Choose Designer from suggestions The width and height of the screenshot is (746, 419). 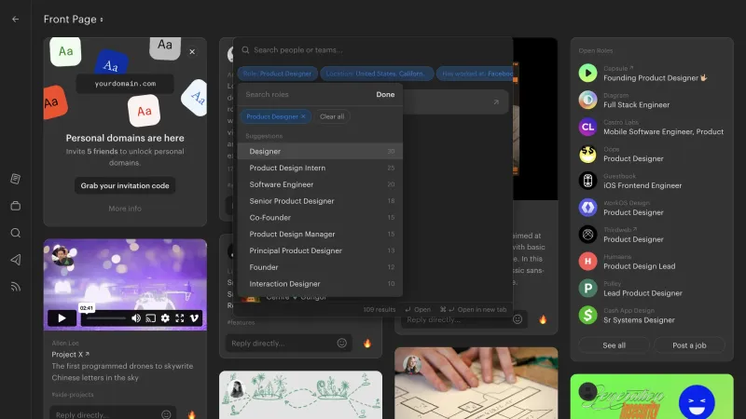[320, 151]
